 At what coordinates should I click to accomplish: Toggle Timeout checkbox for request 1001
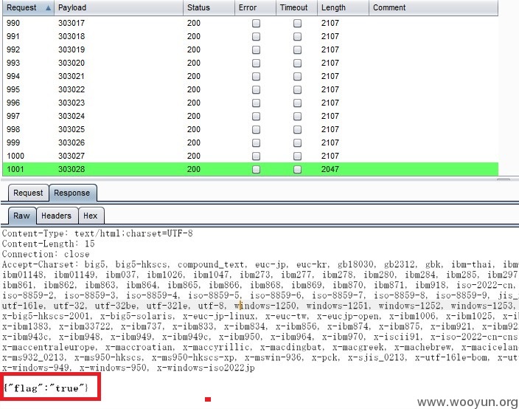(x=298, y=169)
